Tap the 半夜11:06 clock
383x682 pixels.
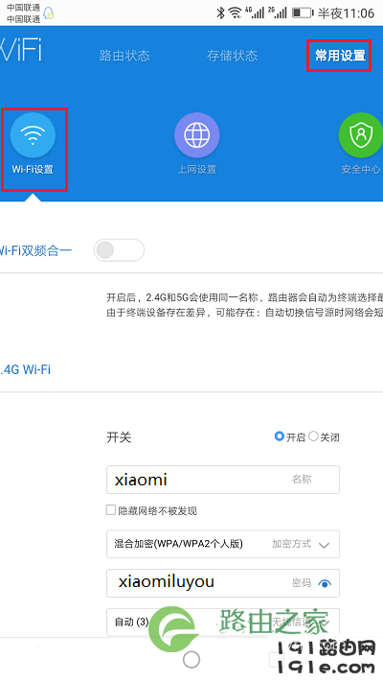pos(346,13)
